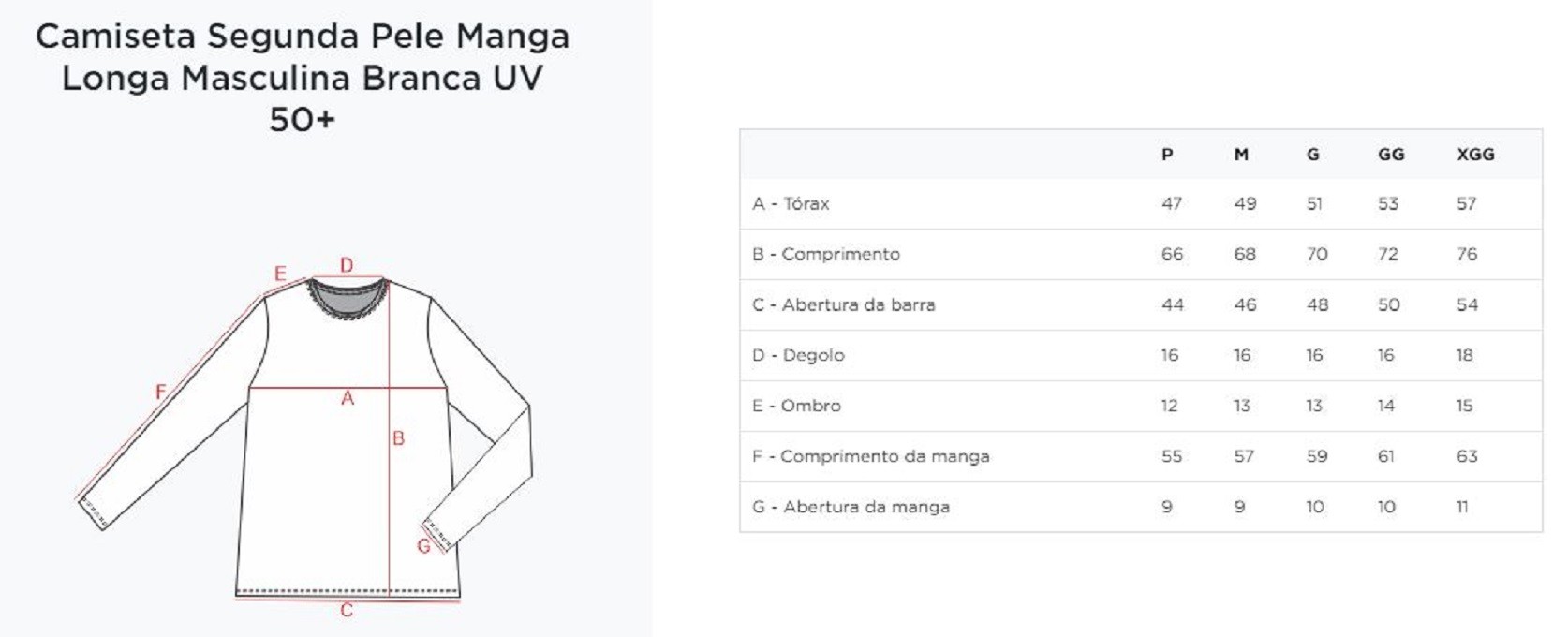The image size is (1568, 637).
Task: Click the C - Abertura da barra row
Action: (1141, 305)
